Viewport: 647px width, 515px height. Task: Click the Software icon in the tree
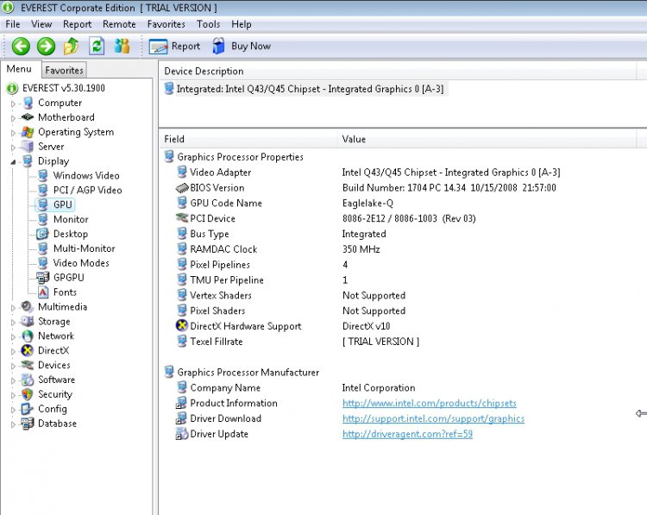(x=28, y=380)
